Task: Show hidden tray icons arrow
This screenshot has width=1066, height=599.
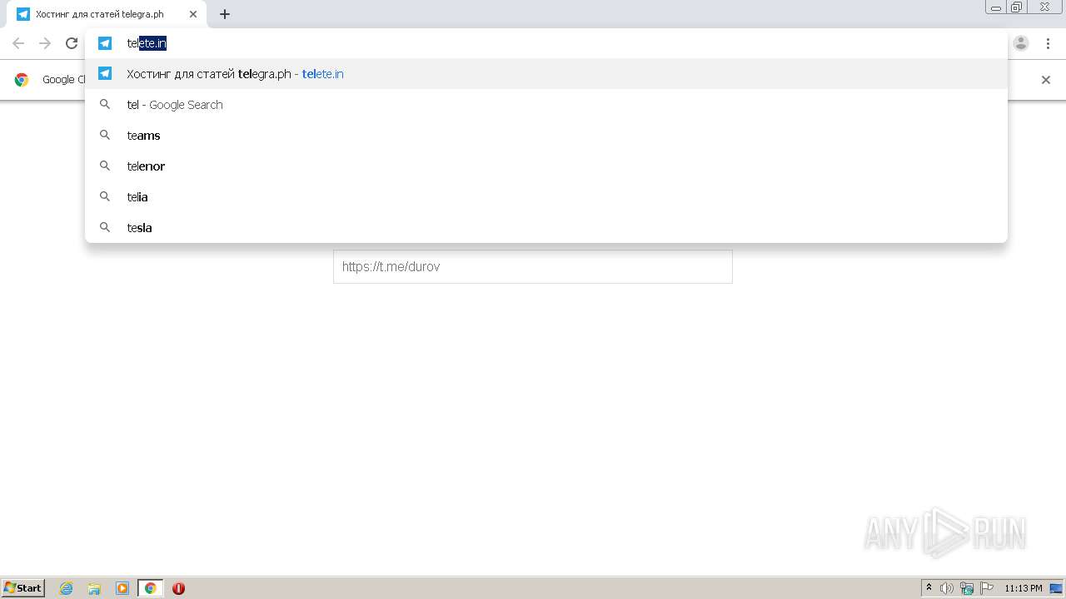Action: [929, 588]
